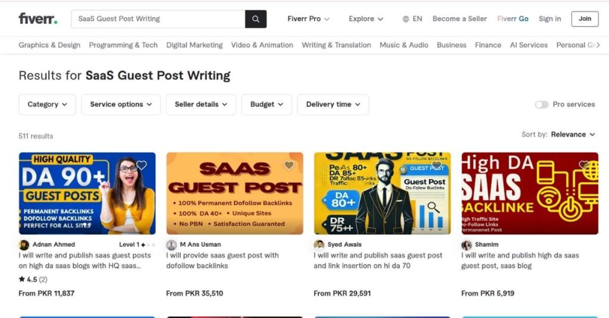This screenshot has height=318, width=609.
Task: Favorite the M Ans Usman gig heart
Action: pyautogui.click(x=289, y=166)
